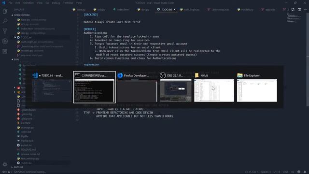Screen dimensions: 309x174
Task: Open Pipfile.lock in the explorer tree
Action: click(27, 141)
